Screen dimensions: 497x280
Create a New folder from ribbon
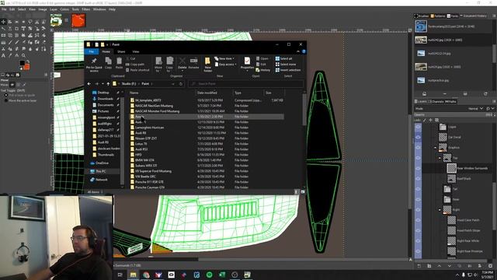click(x=207, y=65)
